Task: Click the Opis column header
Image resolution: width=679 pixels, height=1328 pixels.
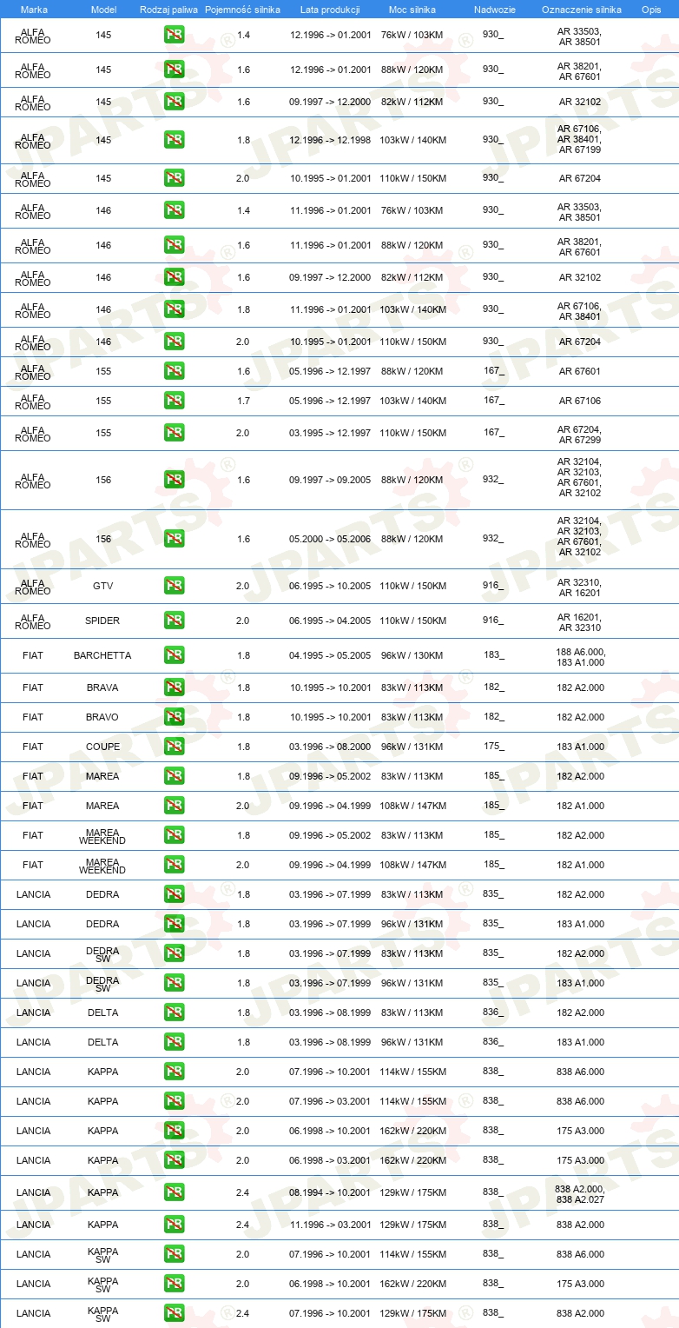Action: coord(651,10)
